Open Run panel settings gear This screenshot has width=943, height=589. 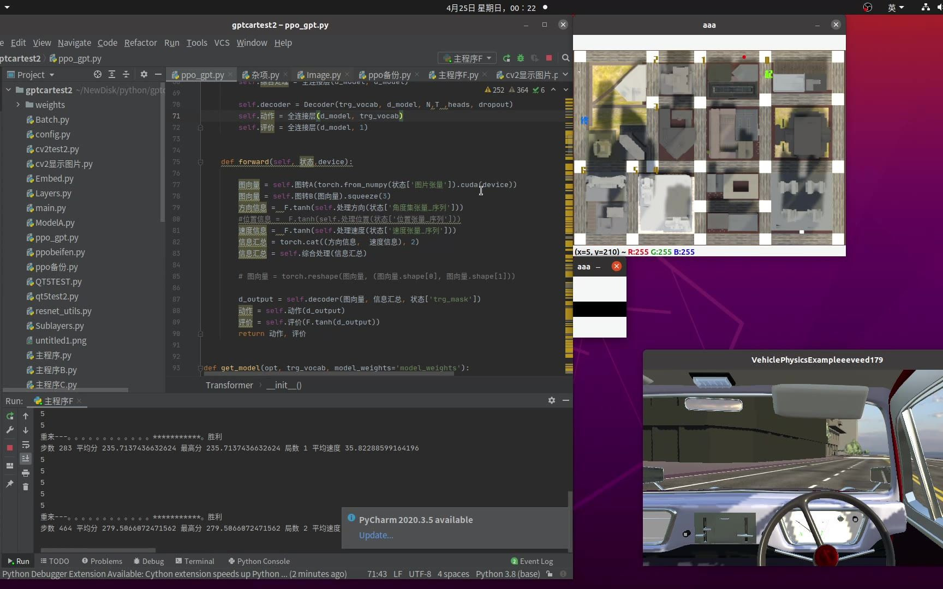coord(552,400)
